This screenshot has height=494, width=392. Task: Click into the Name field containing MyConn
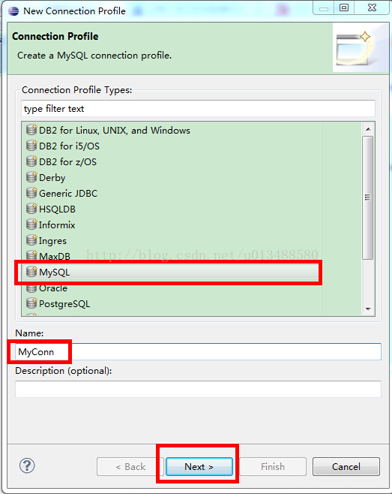tap(198, 351)
